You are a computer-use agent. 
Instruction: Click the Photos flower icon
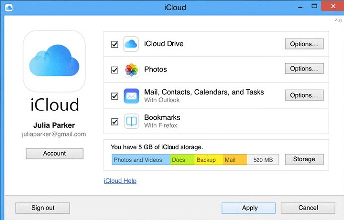click(x=131, y=70)
